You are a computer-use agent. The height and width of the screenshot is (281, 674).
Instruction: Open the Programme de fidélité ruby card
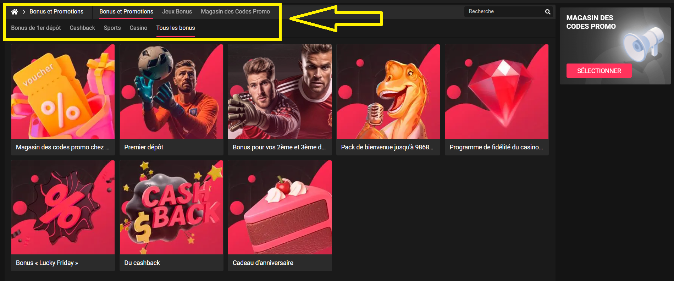(497, 99)
